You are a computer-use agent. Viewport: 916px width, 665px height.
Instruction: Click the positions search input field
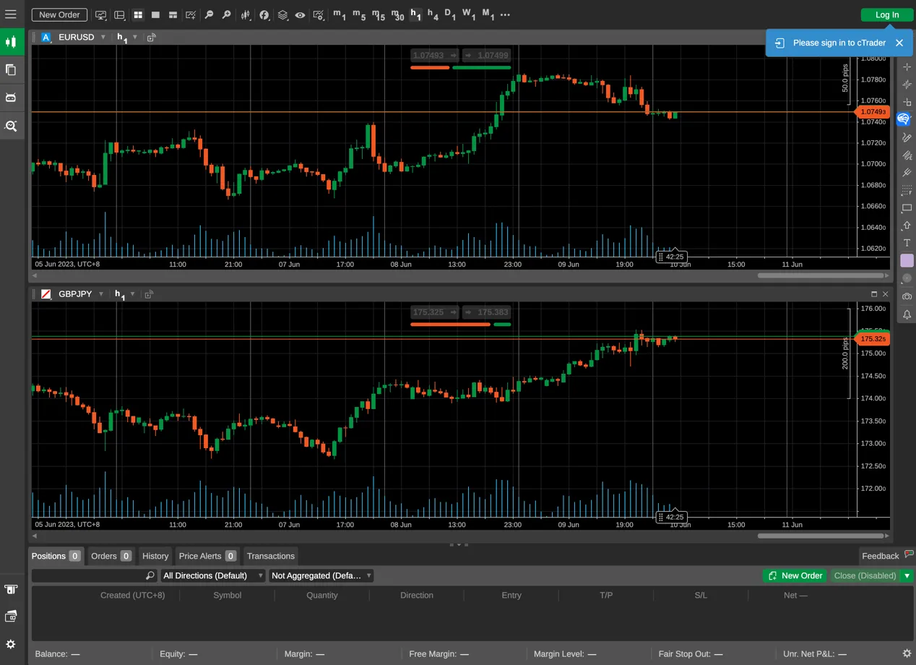(94, 575)
